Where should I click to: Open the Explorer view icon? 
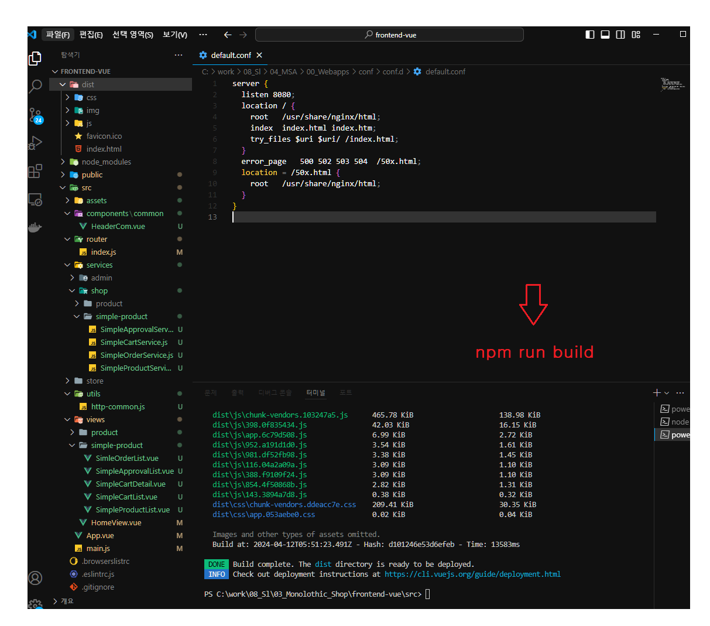[35, 58]
